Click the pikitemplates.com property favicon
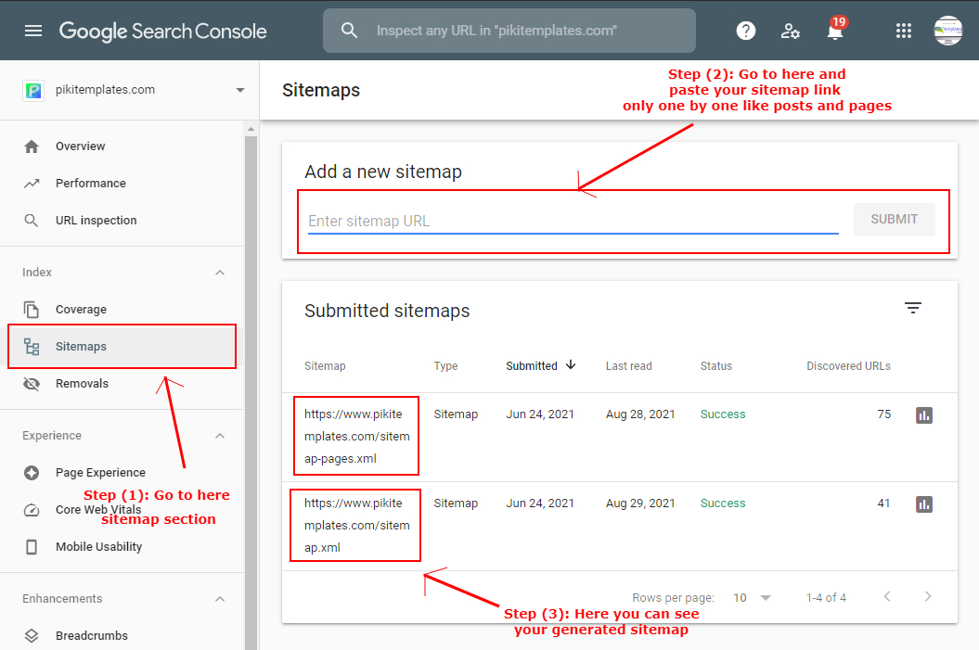This screenshot has width=979, height=650. pyautogui.click(x=33, y=91)
